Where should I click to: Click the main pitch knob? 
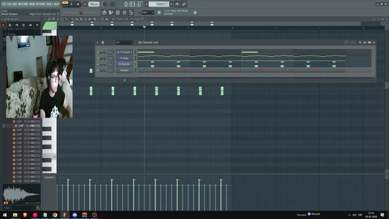112,4
